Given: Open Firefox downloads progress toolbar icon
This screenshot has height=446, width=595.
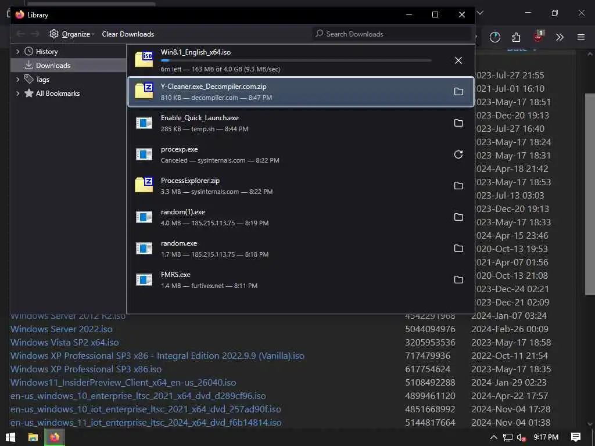Looking at the screenshot, I should tap(495, 37).
